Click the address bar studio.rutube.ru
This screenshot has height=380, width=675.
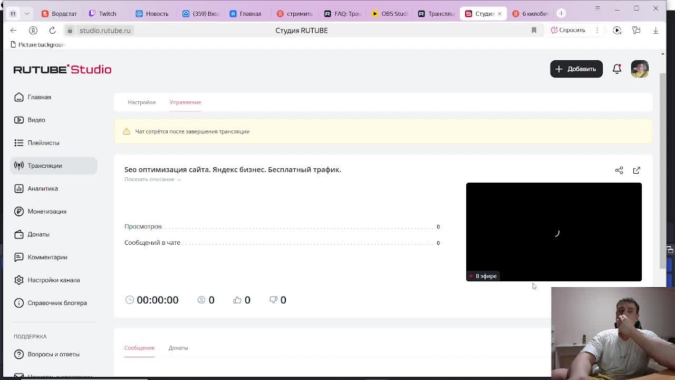point(105,31)
